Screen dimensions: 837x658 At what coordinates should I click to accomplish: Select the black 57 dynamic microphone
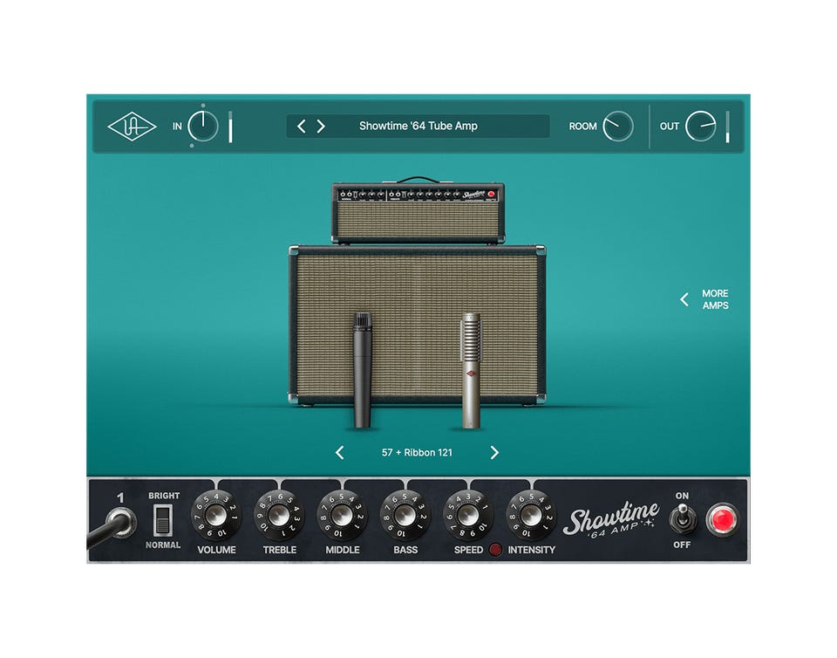(363, 370)
